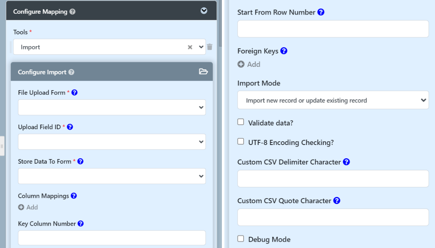This screenshot has height=248, width=435.
Task: Click help icon beside File Upload Form
Action: click(x=75, y=93)
